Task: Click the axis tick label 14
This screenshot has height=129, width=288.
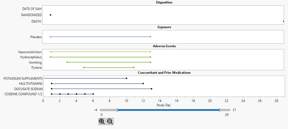Action: pyautogui.click(x=160, y=101)
